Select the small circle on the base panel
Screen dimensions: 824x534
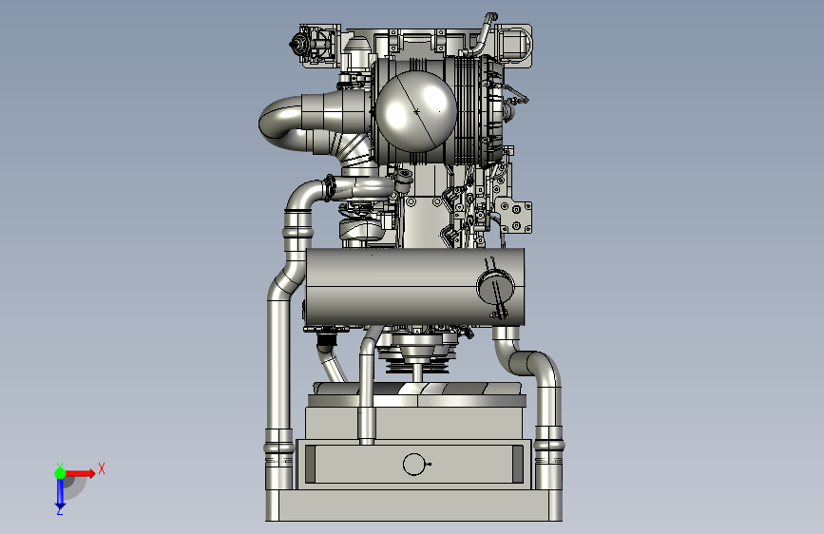coord(414,464)
